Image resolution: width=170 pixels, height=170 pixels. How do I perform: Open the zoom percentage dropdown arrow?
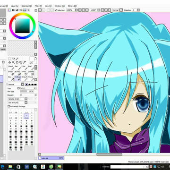[76, 10]
